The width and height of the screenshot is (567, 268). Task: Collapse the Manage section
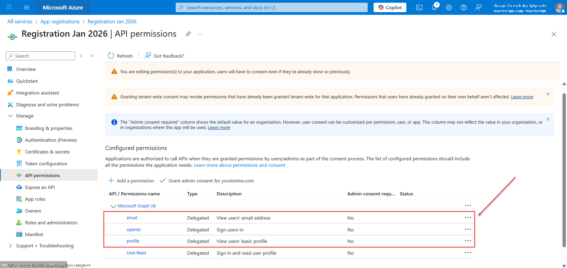click(x=10, y=116)
